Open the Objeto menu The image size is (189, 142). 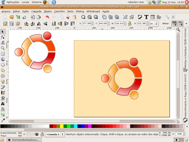[48, 11]
